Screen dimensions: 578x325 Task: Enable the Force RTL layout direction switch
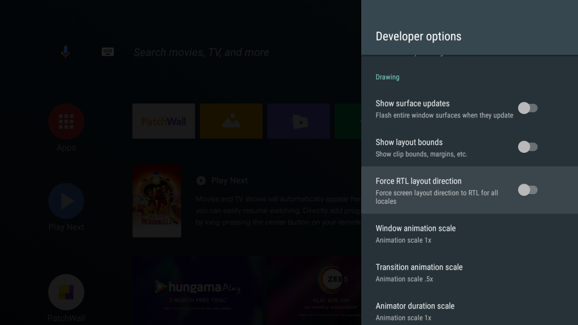[x=528, y=190]
